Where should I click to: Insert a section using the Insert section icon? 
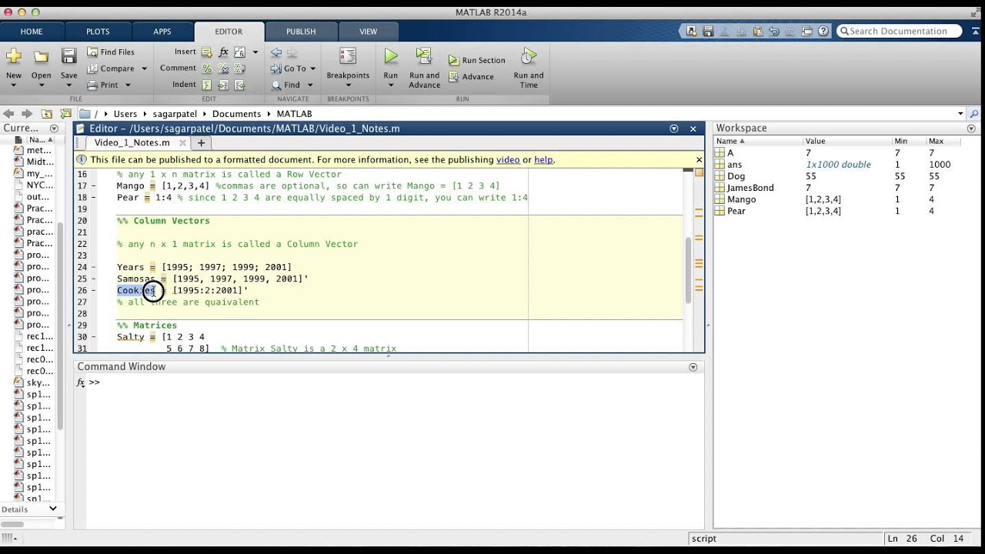click(x=206, y=52)
